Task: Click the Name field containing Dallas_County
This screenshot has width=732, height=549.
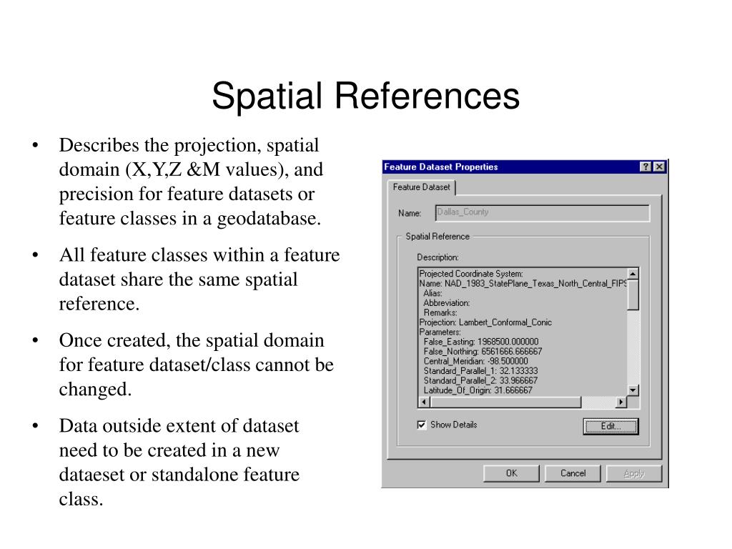Action: 542,213
